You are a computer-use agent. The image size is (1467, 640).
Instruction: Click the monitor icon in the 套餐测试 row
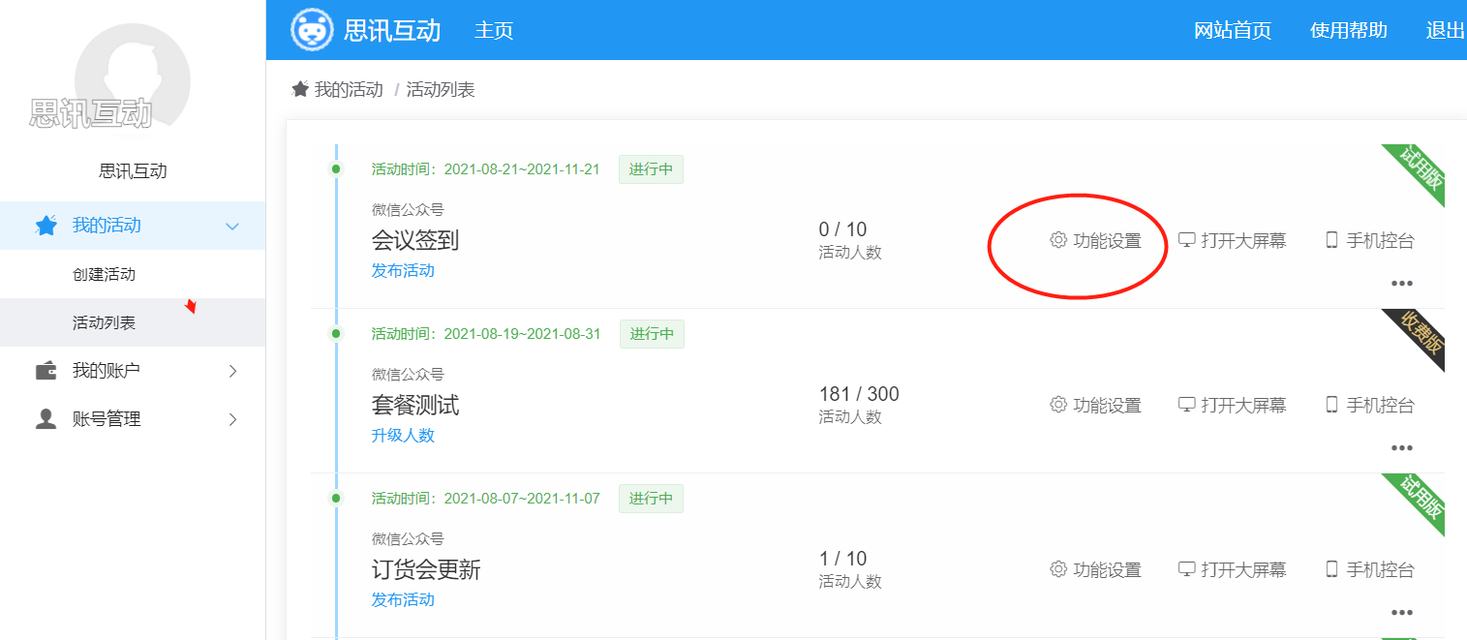point(1186,405)
